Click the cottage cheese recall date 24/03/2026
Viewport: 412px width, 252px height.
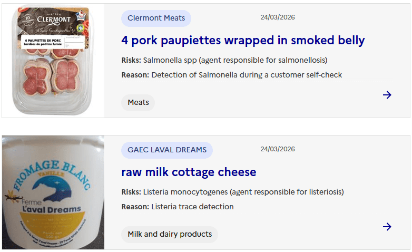(x=278, y=149)
